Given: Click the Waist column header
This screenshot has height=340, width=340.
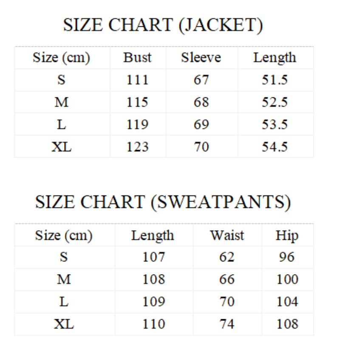Looking at the screenshot, I should tap(227, 235).
